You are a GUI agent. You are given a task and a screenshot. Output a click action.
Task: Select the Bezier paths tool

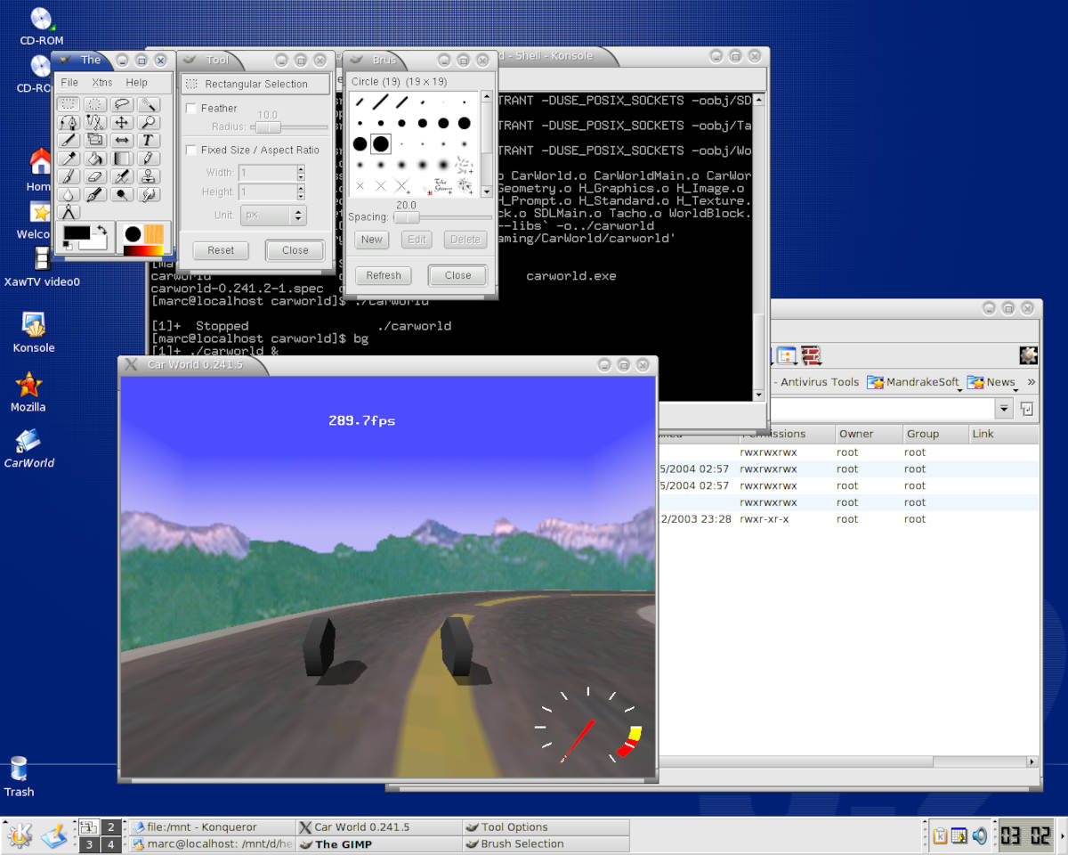pos(69,122)
